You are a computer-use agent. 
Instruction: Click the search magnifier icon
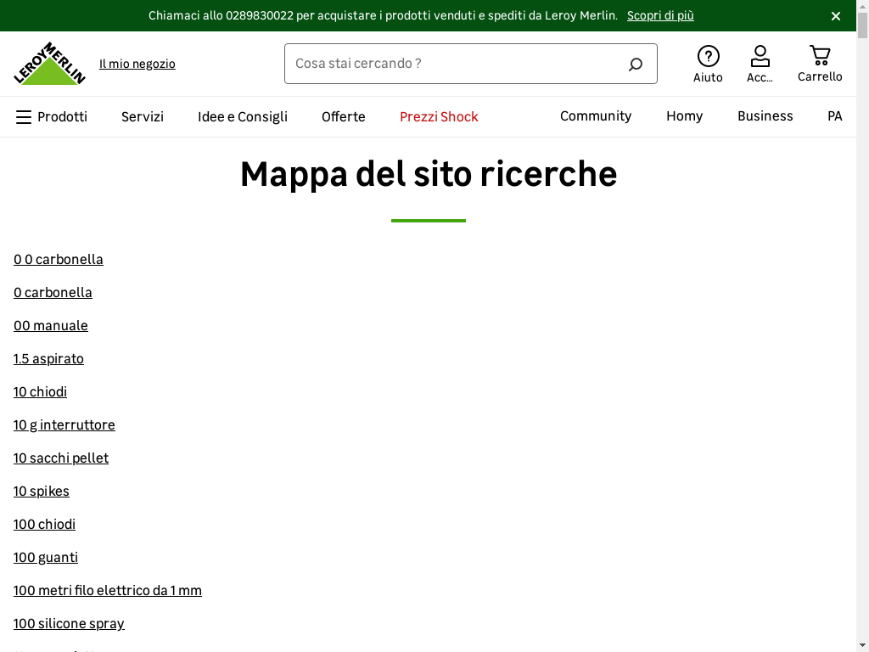coord(635,65)
